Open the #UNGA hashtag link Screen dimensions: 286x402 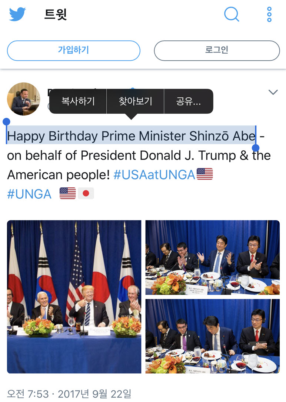click(29, 194)
